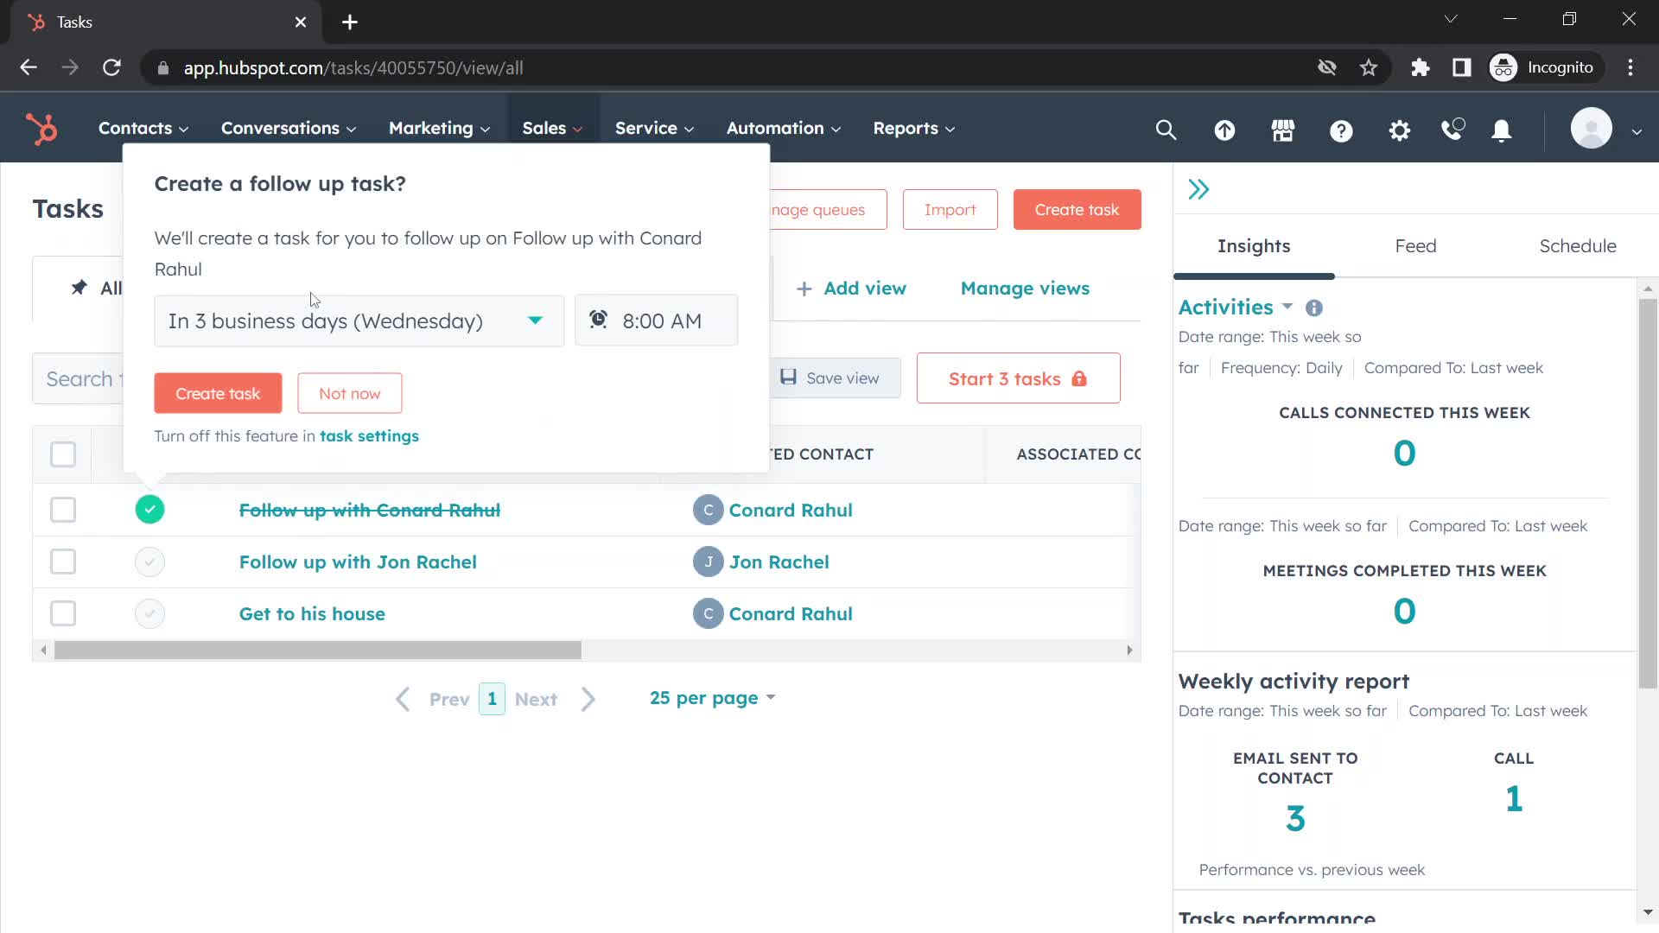Click the Create task button
Screen dimensions: 1659x933
(x=219, y=393)
